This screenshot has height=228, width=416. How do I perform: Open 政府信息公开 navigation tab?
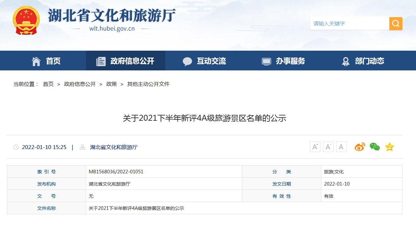tap(126, 61)
